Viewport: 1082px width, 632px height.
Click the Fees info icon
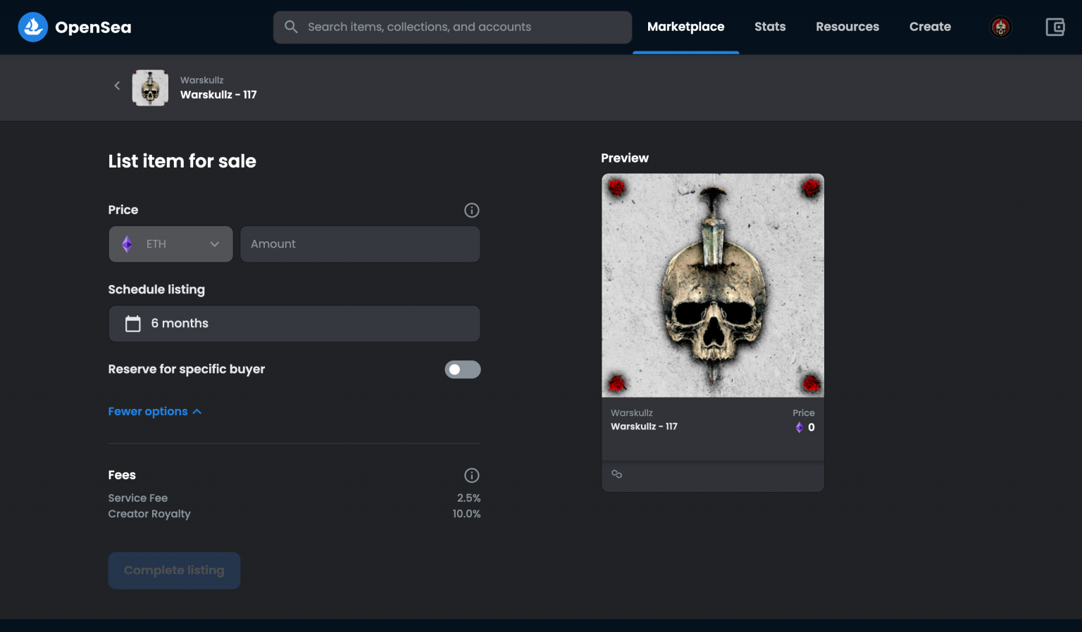[471, 475]
